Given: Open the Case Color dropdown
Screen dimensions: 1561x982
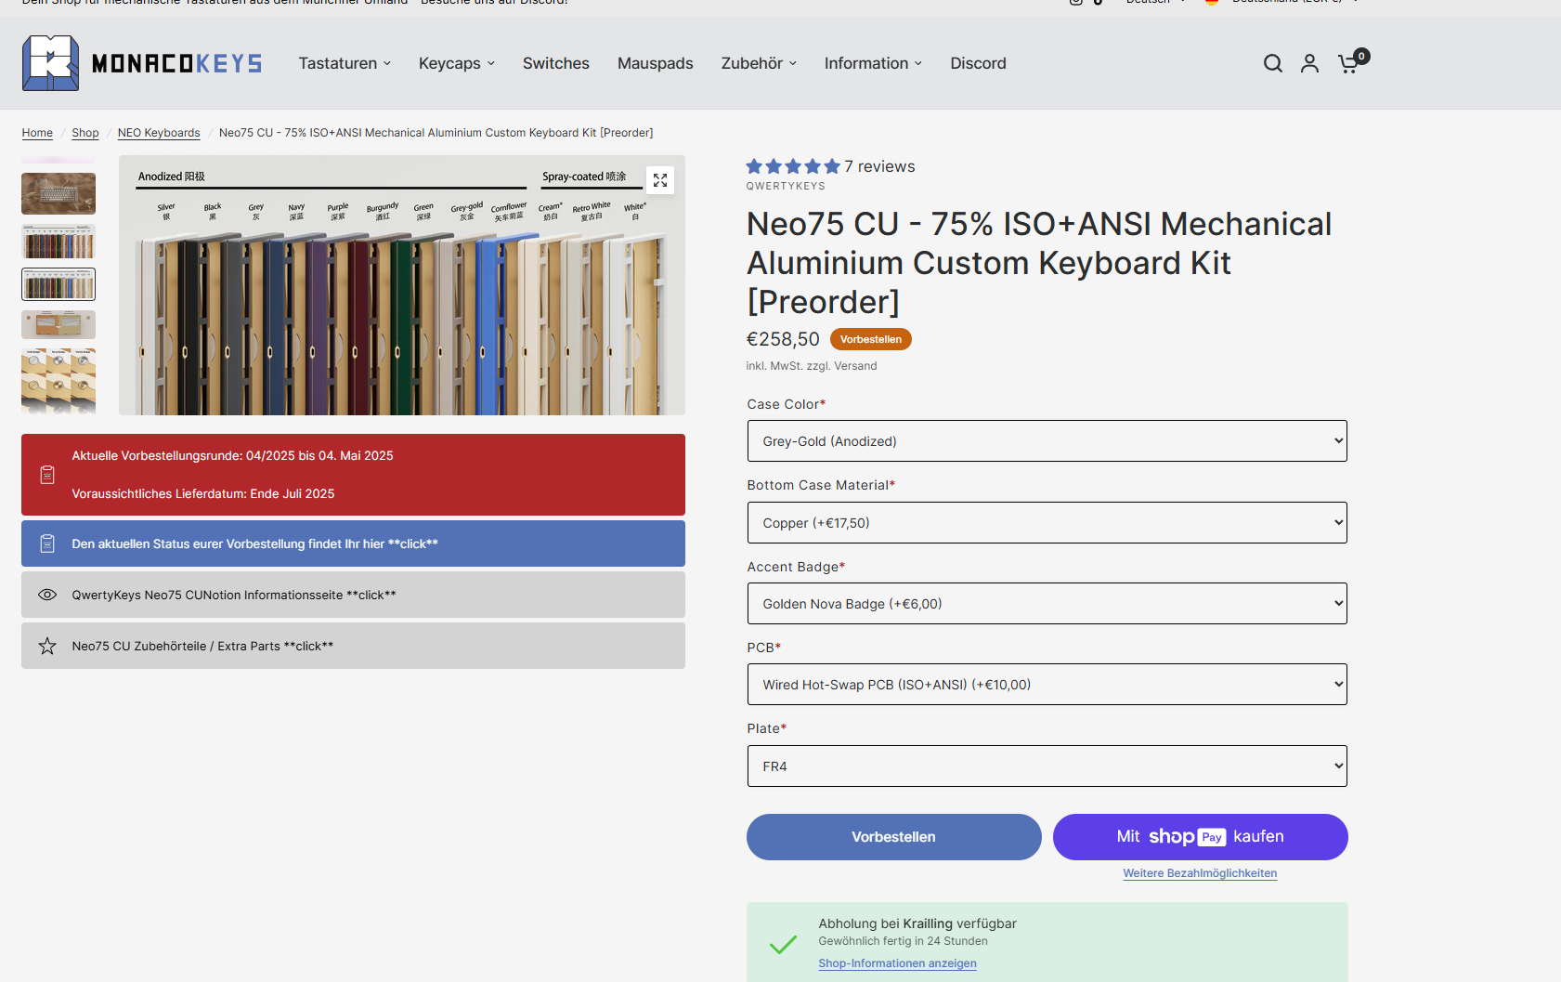Looking at the screenshot, I should (x=1047, y=441).
